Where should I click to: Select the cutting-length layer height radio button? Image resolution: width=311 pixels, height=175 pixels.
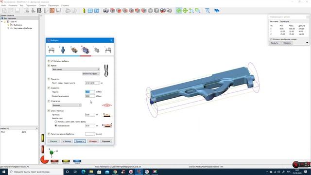point(56,122)
